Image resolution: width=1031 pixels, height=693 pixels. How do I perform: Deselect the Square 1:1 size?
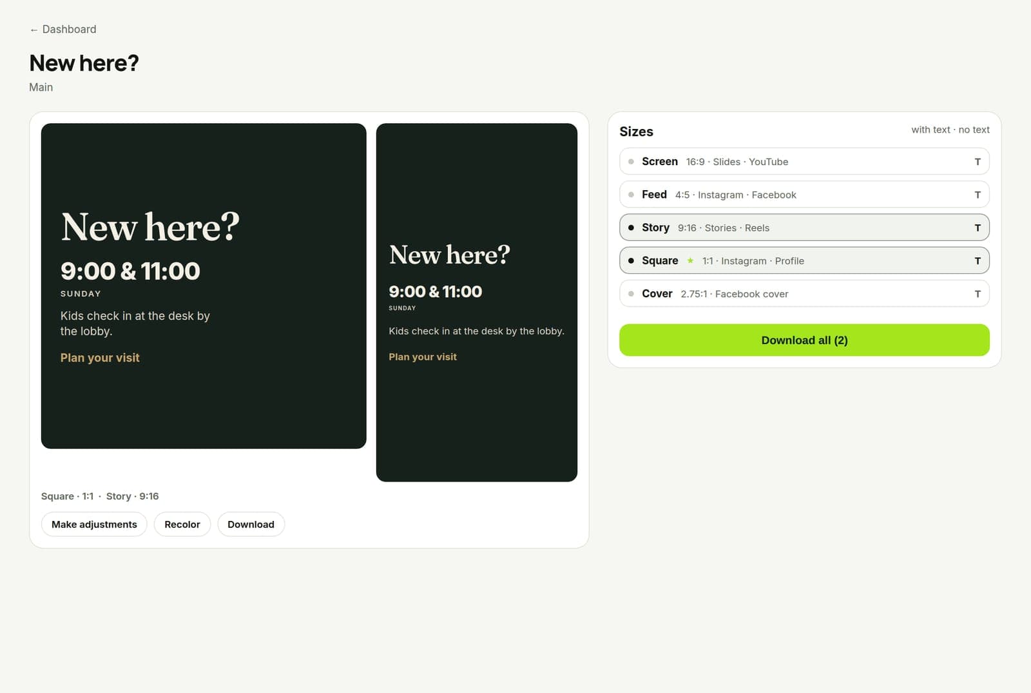coord(804,260)
